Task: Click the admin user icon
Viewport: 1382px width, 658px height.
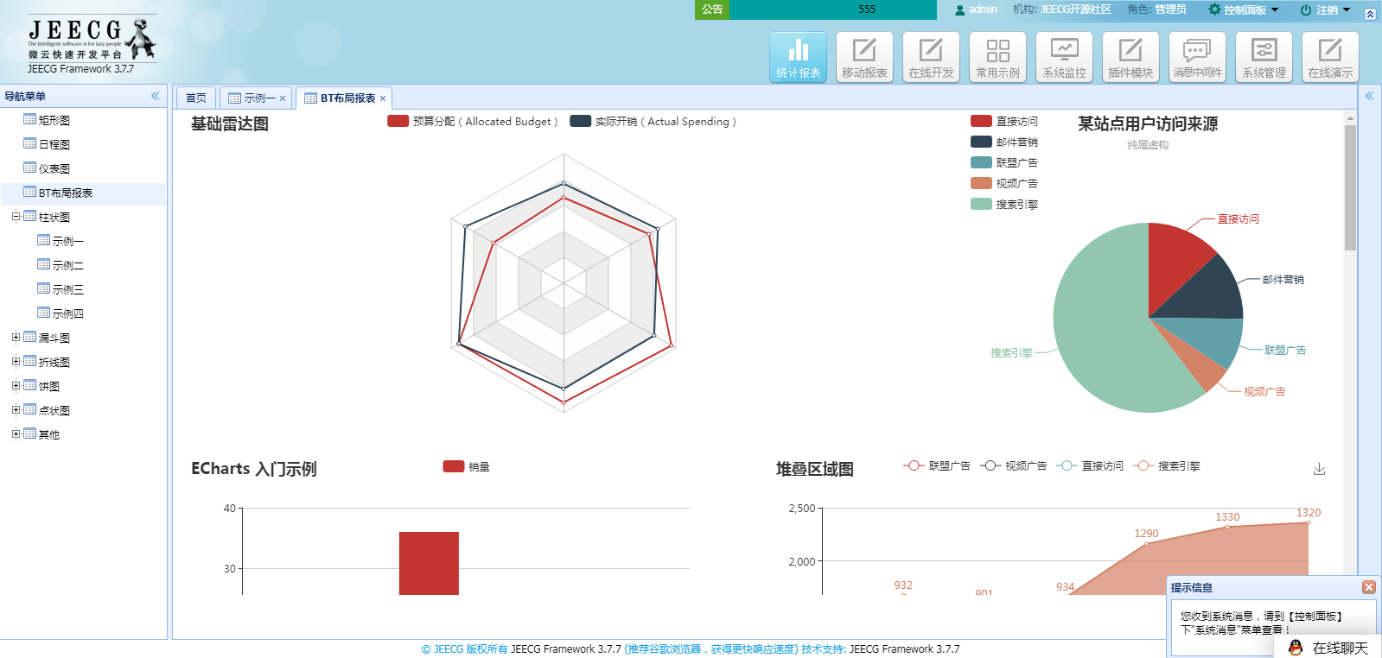Action: click(959, 10)
